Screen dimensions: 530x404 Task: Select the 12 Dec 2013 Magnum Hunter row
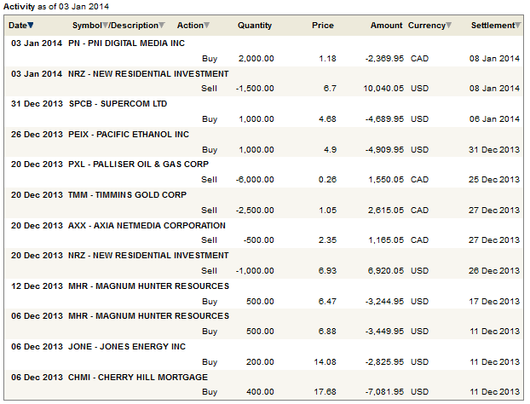(148, 286)
